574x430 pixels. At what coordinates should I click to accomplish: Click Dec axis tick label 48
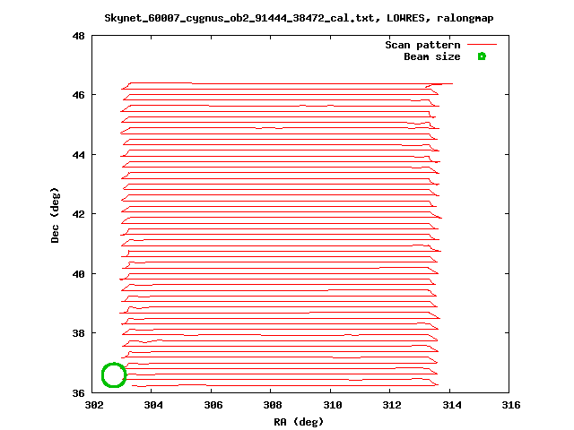tap(79, 36)
